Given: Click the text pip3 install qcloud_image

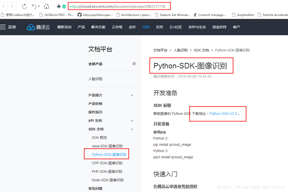Looking at the screenshot, I should (173, 157).
